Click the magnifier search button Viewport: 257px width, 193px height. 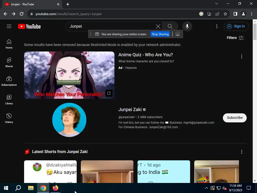point(170,26)
